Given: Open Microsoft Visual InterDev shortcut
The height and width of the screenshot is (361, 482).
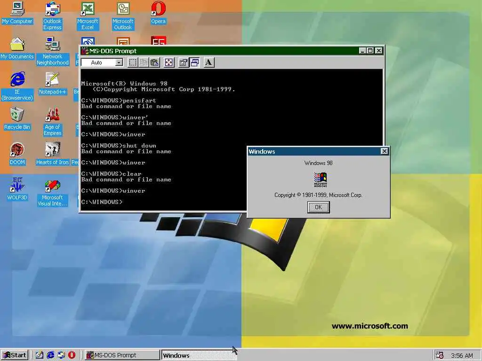Looking at the screenshot, I should point(53,192).
